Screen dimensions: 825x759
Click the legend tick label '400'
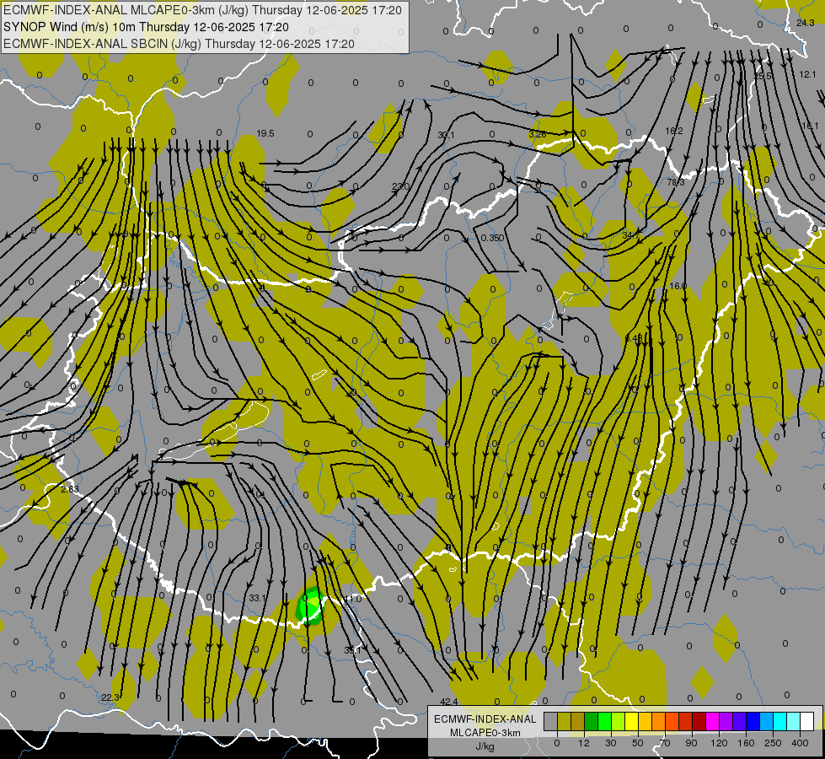point(800,743)
